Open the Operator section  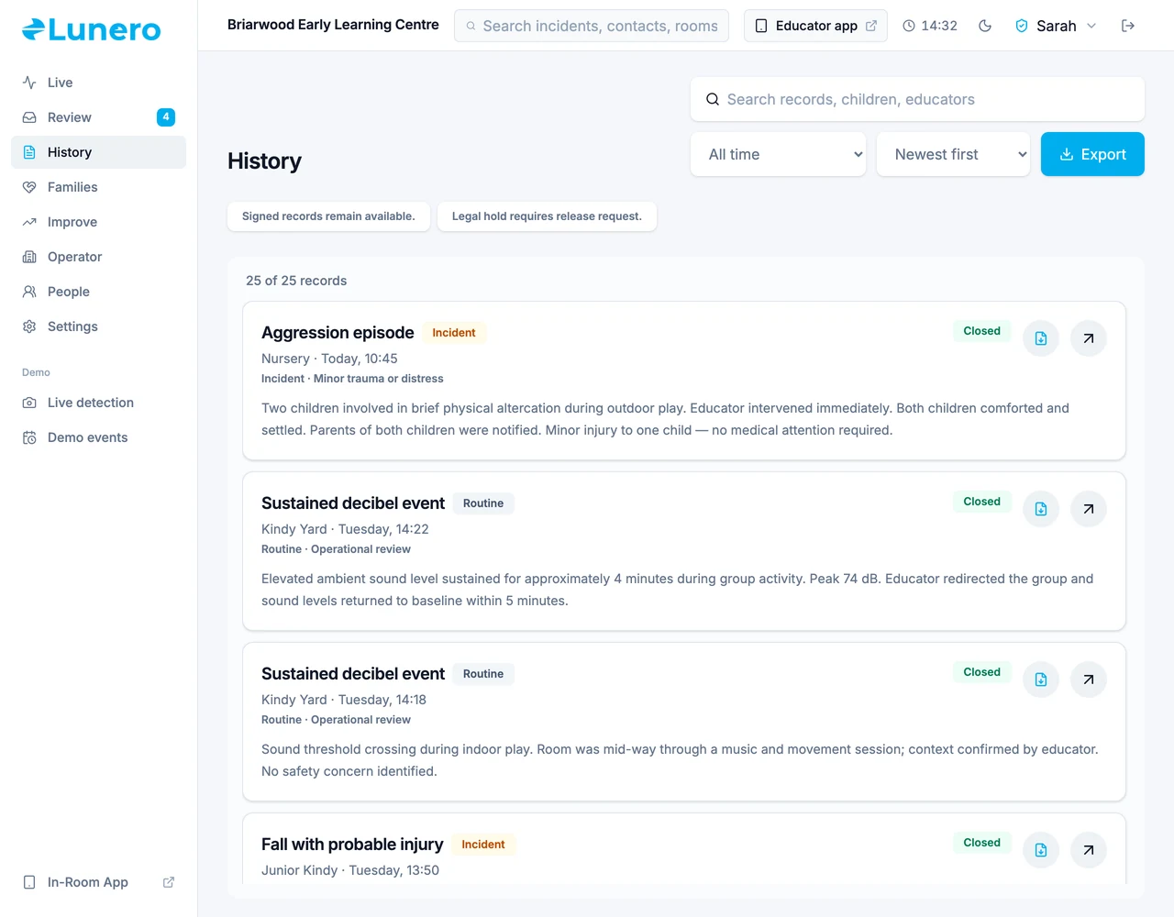[98, 257]
